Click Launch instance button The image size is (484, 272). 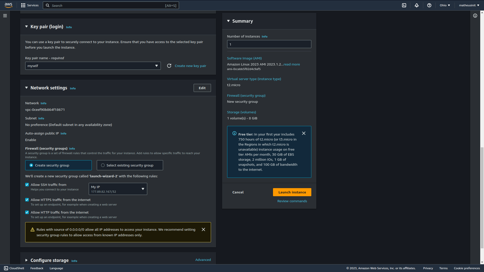(292, 192)
